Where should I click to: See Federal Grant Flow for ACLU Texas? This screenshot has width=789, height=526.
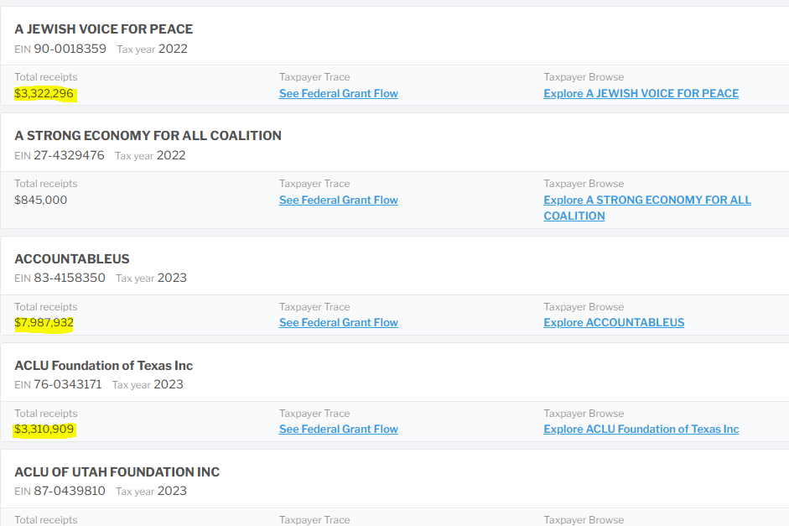pos(338,429)
